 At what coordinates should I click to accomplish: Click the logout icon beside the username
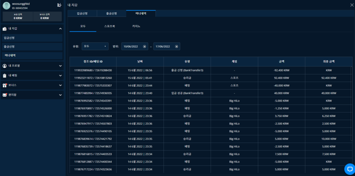point(59,5)
